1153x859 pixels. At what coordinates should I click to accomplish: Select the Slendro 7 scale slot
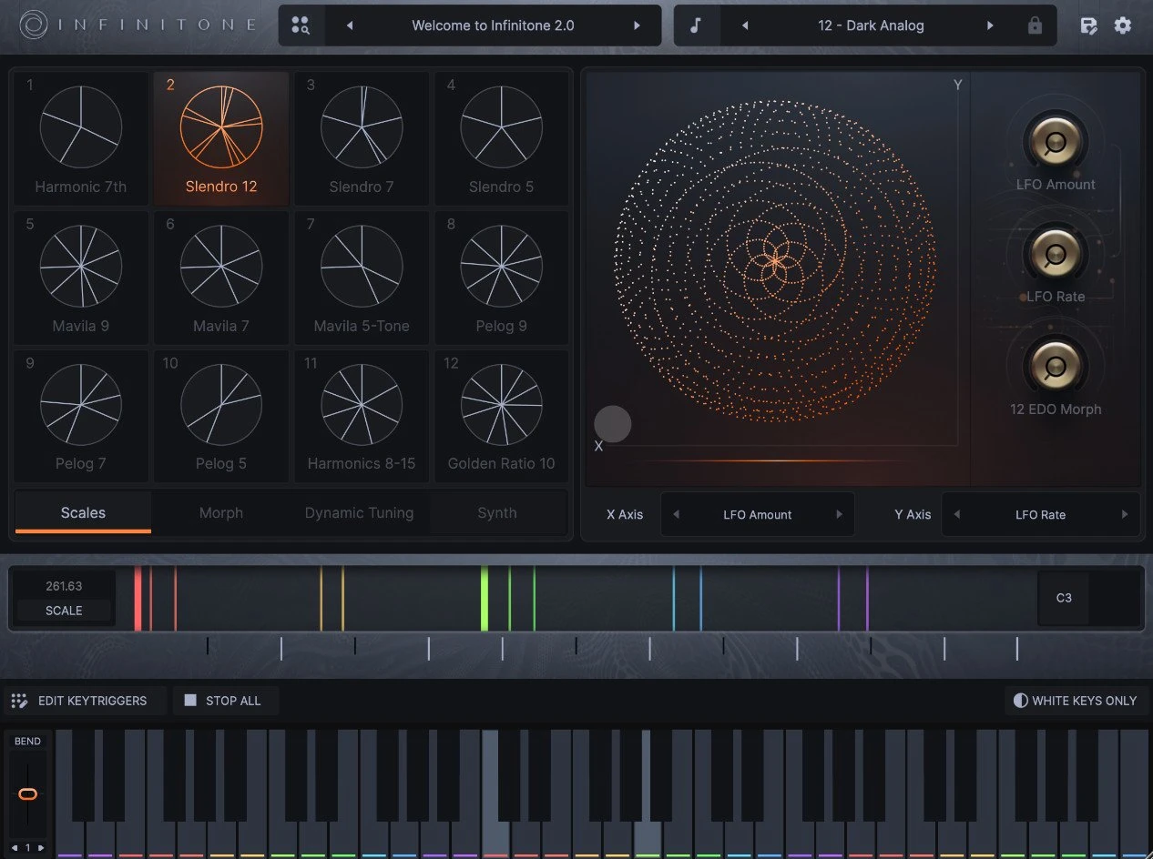[x=362, y=138]
